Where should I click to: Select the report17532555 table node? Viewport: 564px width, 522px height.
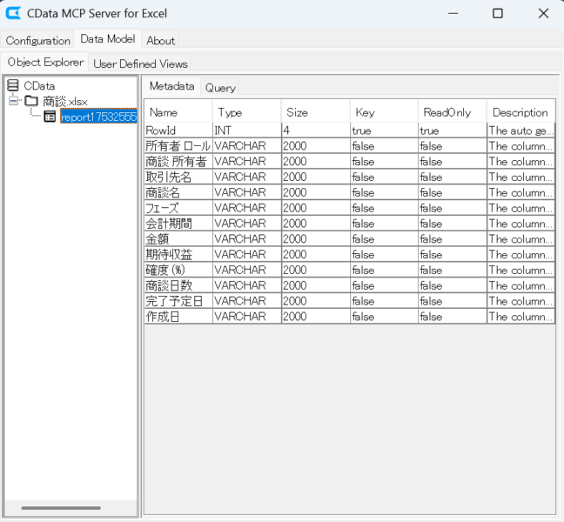pyautogui.click(x=97, y=117)
